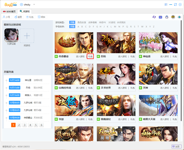The height and width of the screenshot is (150, 184).
Task: Click the 清理 cleanup tool
Action: click(x=18, y=17)
